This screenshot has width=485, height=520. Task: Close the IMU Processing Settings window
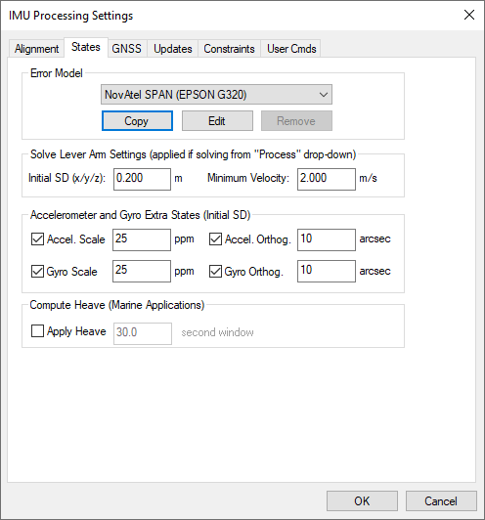[469, 15]
